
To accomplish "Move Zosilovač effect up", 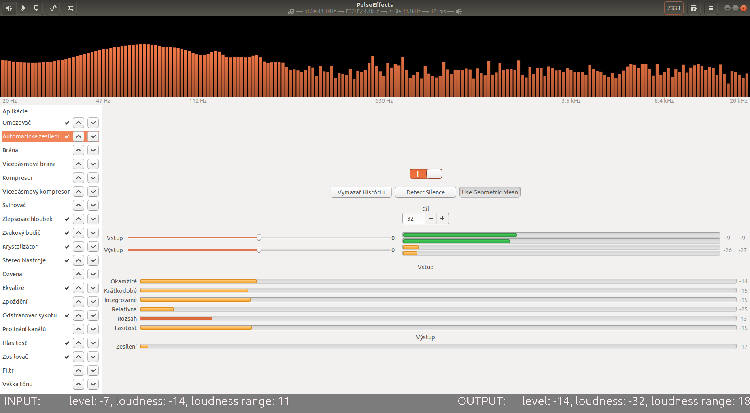I will (x=79, y=357).
